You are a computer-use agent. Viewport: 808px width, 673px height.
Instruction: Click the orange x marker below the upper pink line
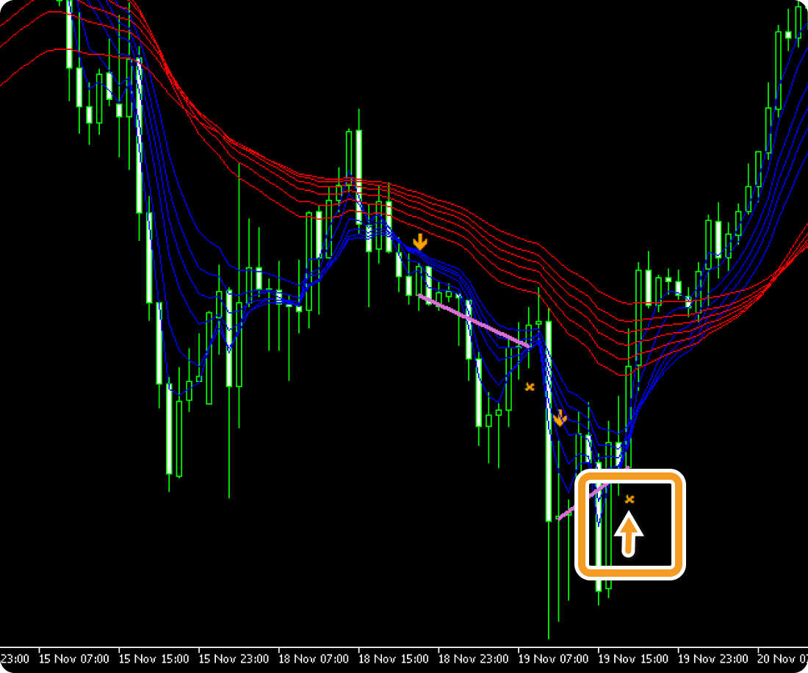tap(529, 386)
